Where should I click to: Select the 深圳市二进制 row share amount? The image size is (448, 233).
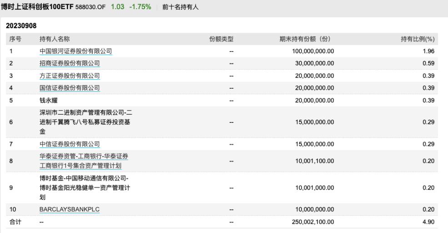pos(314,122)
